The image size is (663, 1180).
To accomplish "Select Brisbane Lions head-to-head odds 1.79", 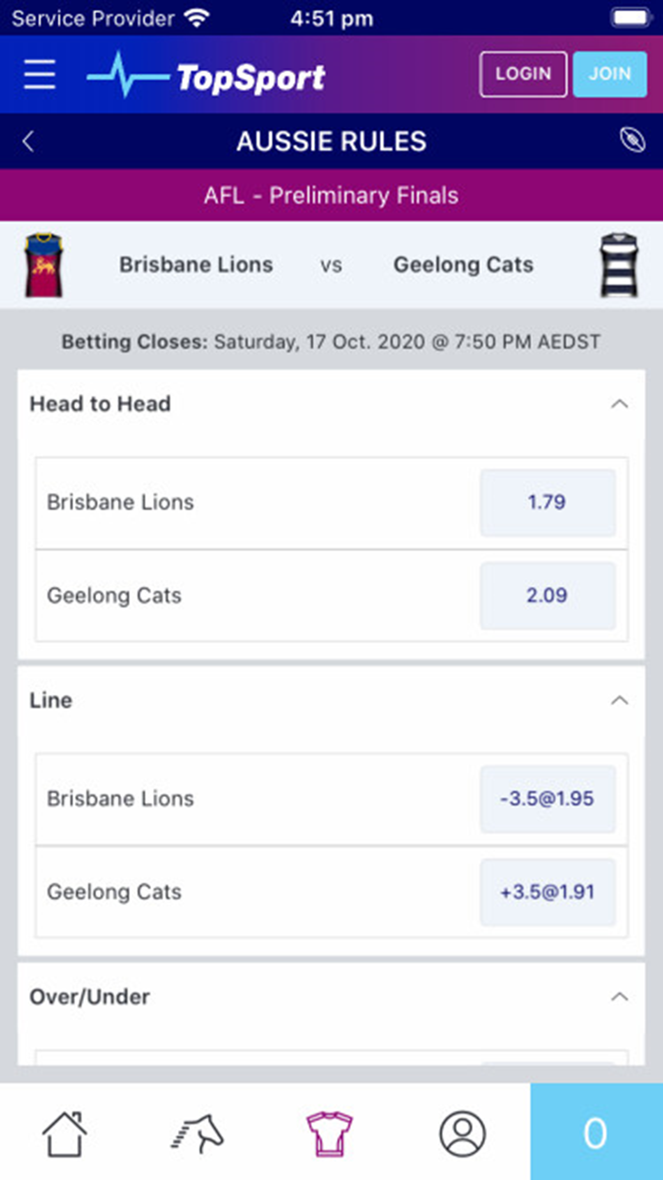I will pos(547,502).
